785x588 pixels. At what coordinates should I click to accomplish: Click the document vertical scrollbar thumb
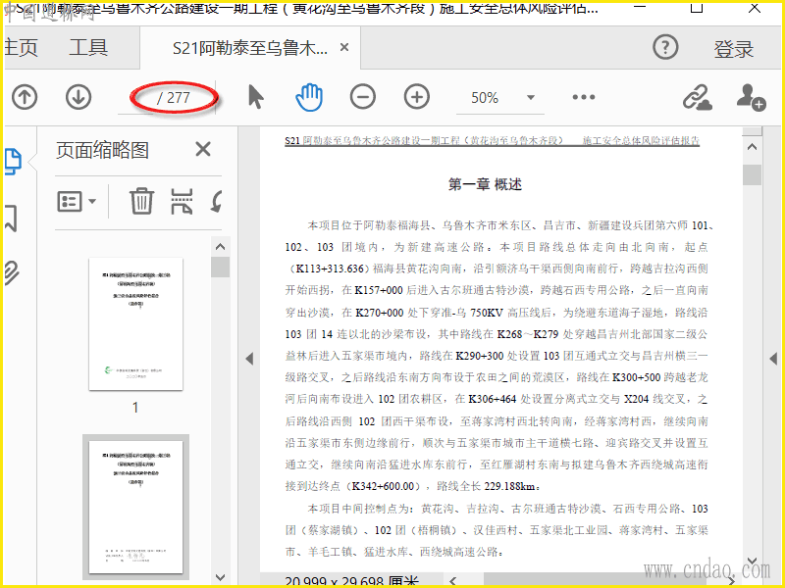pos(752,175)
